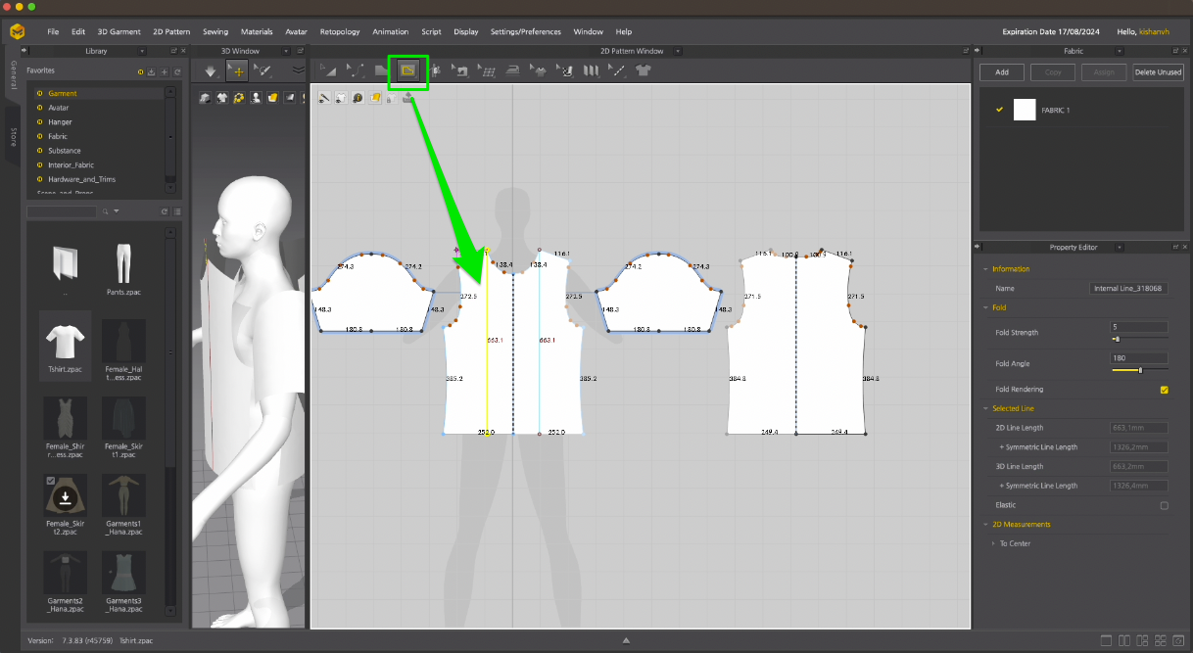Select the Edit Measure diagonal line tool

pyautogui.click(x=617, y=70)
